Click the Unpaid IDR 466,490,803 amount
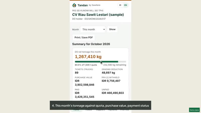 (x=113, y=93)
